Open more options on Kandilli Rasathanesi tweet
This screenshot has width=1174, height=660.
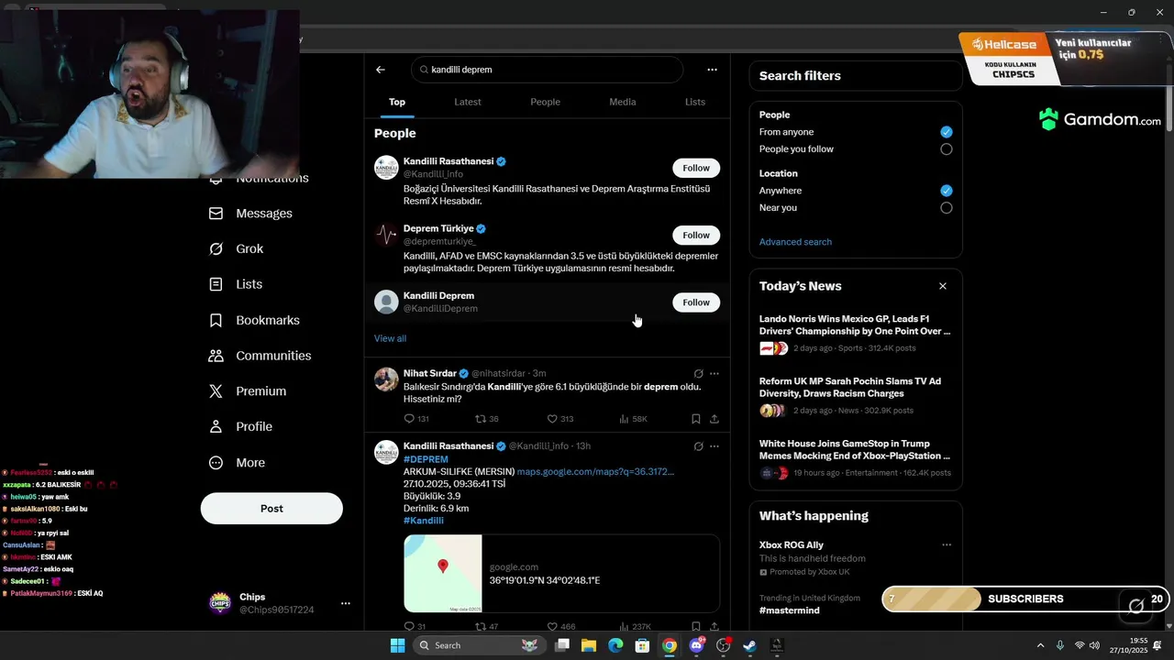[x=714, y=446]
